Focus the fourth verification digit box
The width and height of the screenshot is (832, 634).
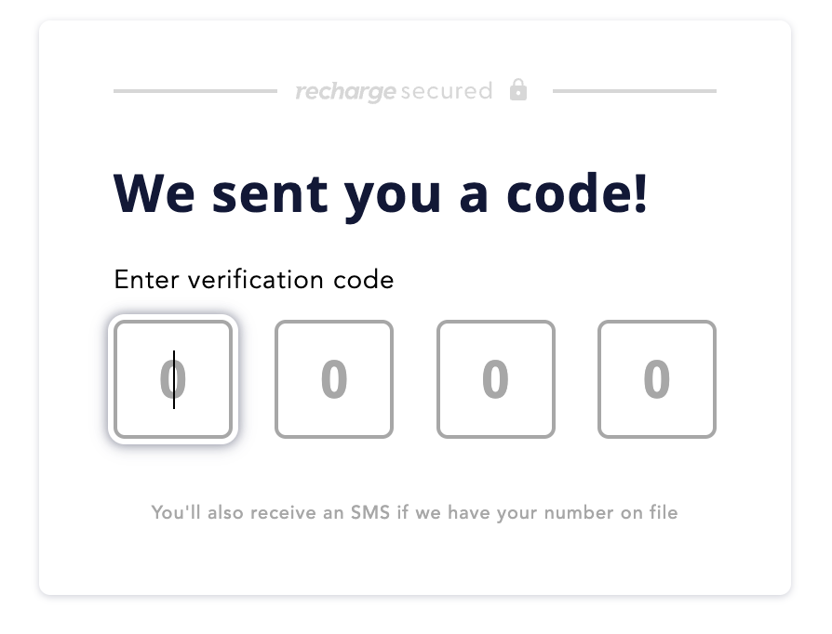657,379
